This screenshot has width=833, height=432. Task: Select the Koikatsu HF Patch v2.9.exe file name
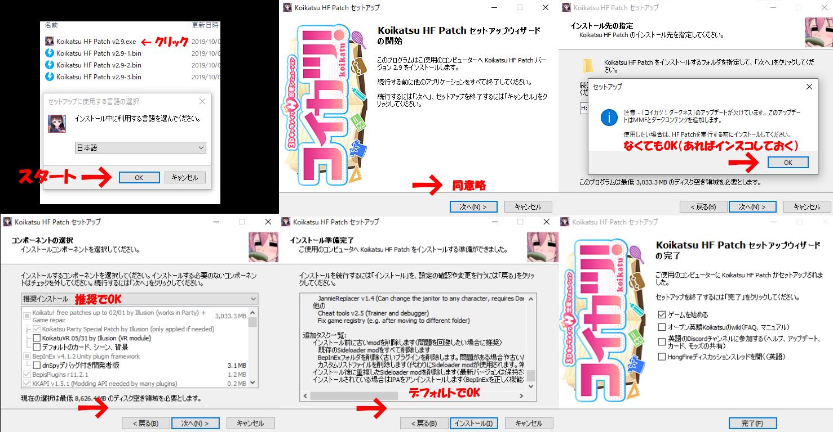[x=96, y=41]
